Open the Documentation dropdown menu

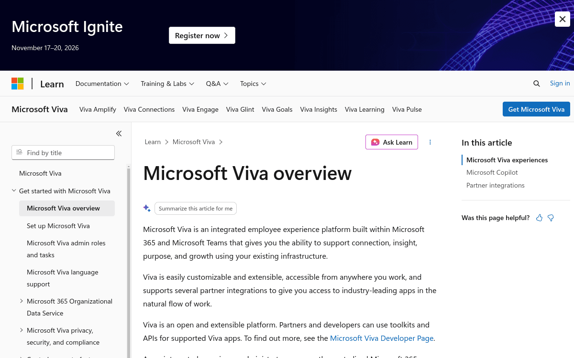click(x=102, y=84)
